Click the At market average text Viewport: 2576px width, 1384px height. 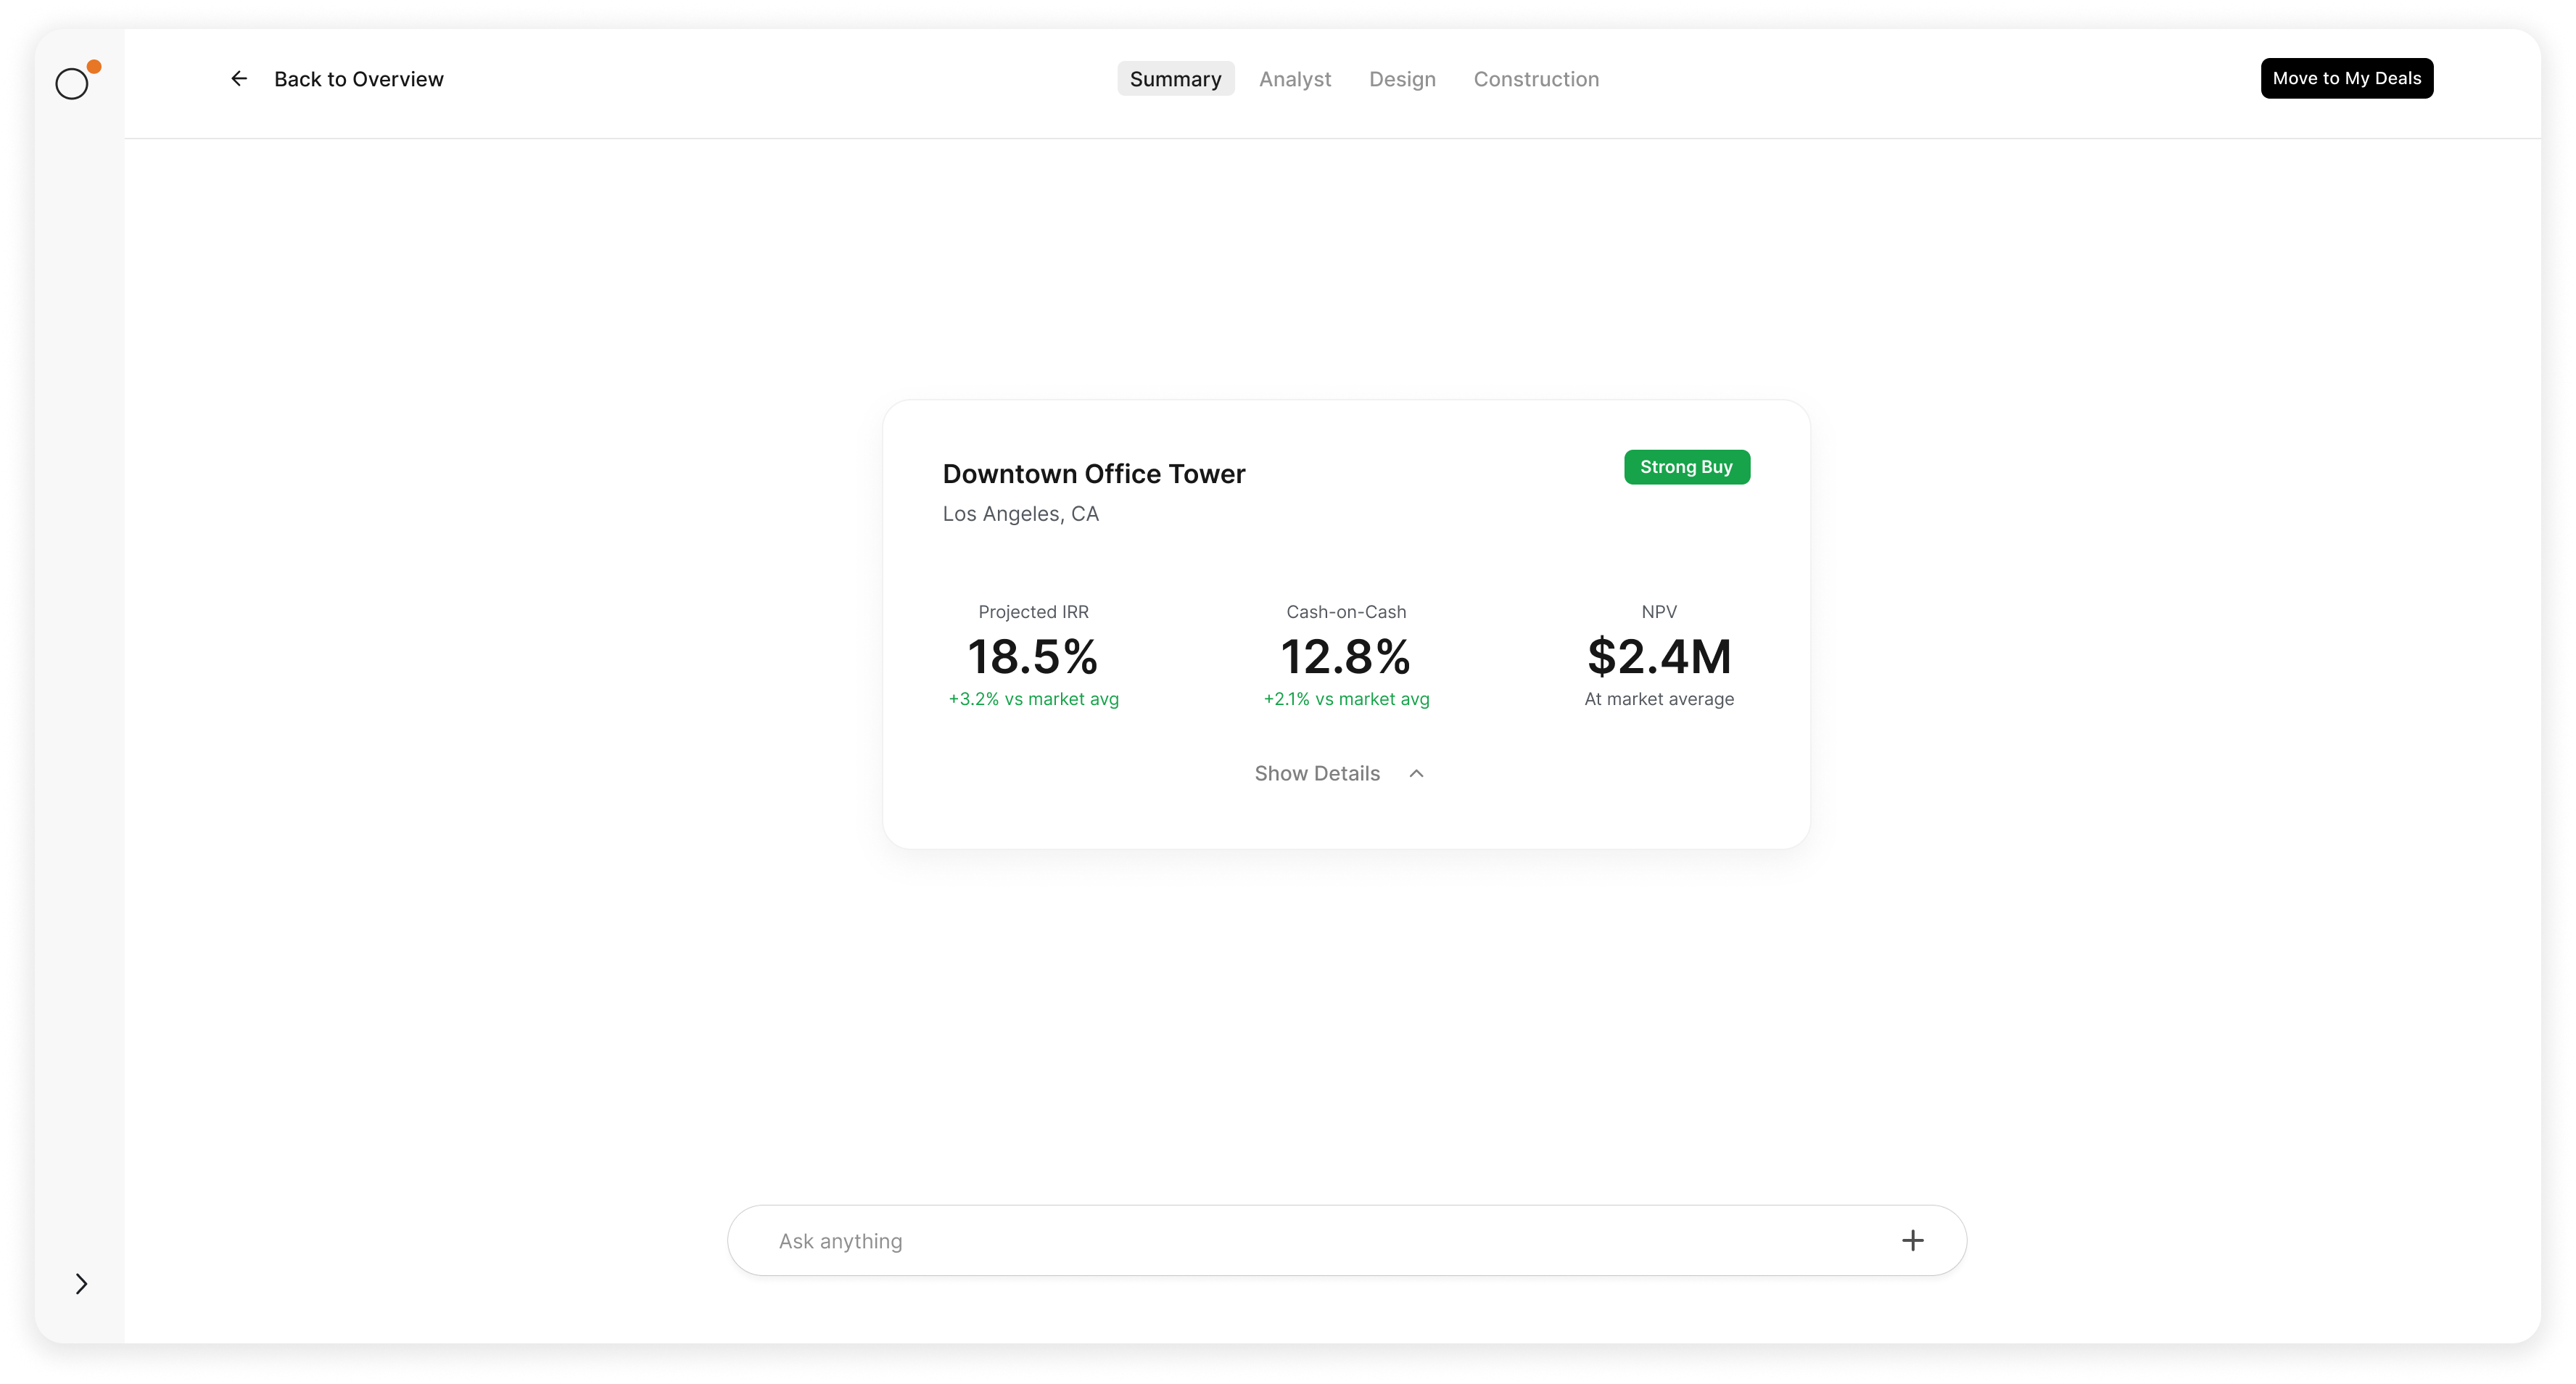(1659, 699)
